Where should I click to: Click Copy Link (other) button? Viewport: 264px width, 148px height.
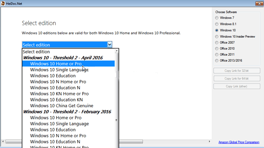pyautogui.click(x=237, y=86)
